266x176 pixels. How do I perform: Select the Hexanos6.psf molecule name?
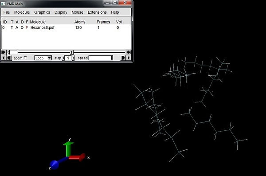coord(43,27)
